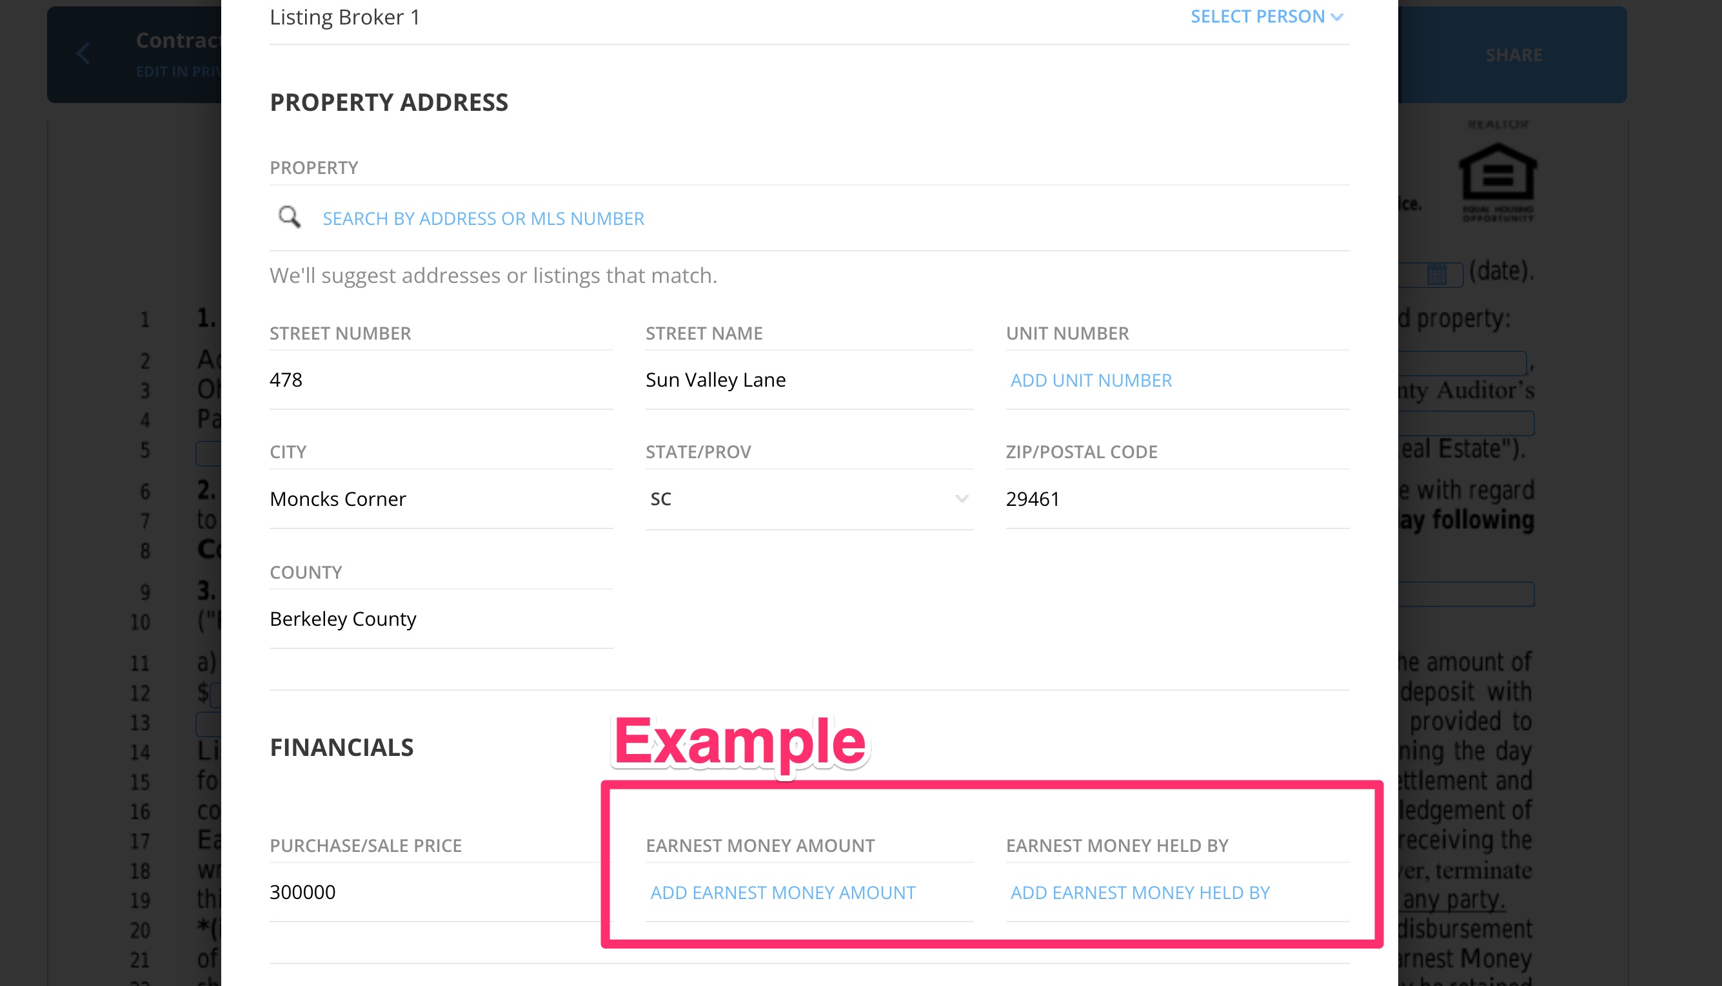This screenshot has width=1722, height=986.
Task: Click ADD UNIT NUMBER link
Action: coord(1090,380)
